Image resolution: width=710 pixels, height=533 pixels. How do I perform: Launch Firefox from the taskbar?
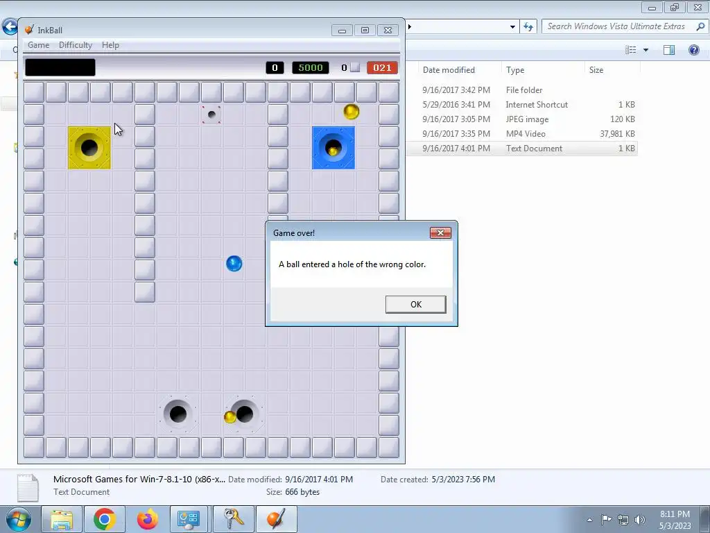pos(148,519)
